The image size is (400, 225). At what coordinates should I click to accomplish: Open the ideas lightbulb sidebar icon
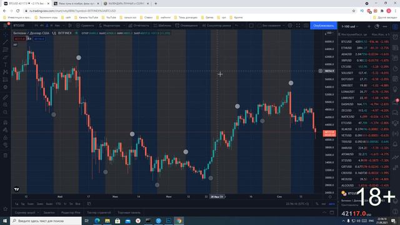tap(395, 89)
